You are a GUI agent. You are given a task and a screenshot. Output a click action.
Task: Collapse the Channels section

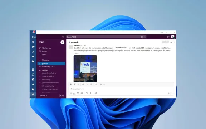coord(40,60)
